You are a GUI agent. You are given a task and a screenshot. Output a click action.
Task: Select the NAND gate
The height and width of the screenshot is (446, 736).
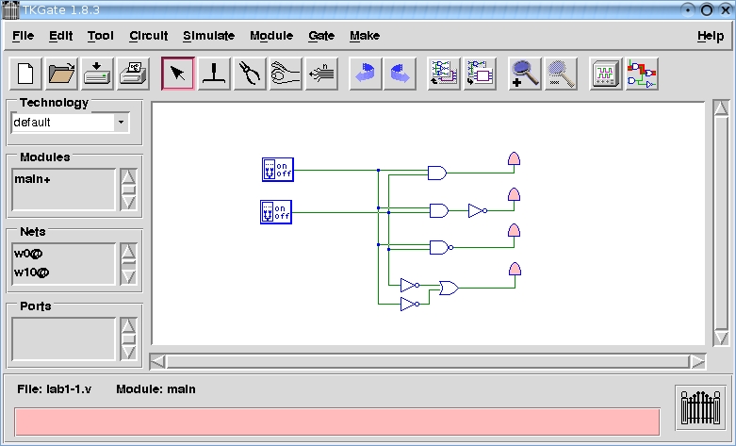click(441, 247)
